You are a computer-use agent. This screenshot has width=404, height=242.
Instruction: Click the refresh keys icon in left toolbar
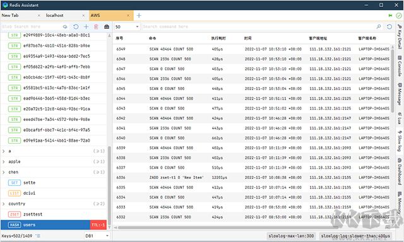point(76,26)
